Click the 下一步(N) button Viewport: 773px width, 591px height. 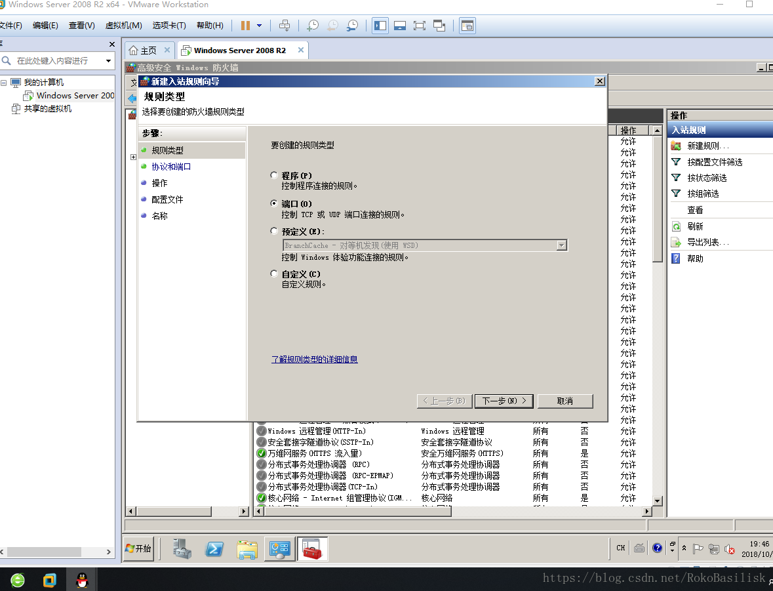click(x=504, y=401)
